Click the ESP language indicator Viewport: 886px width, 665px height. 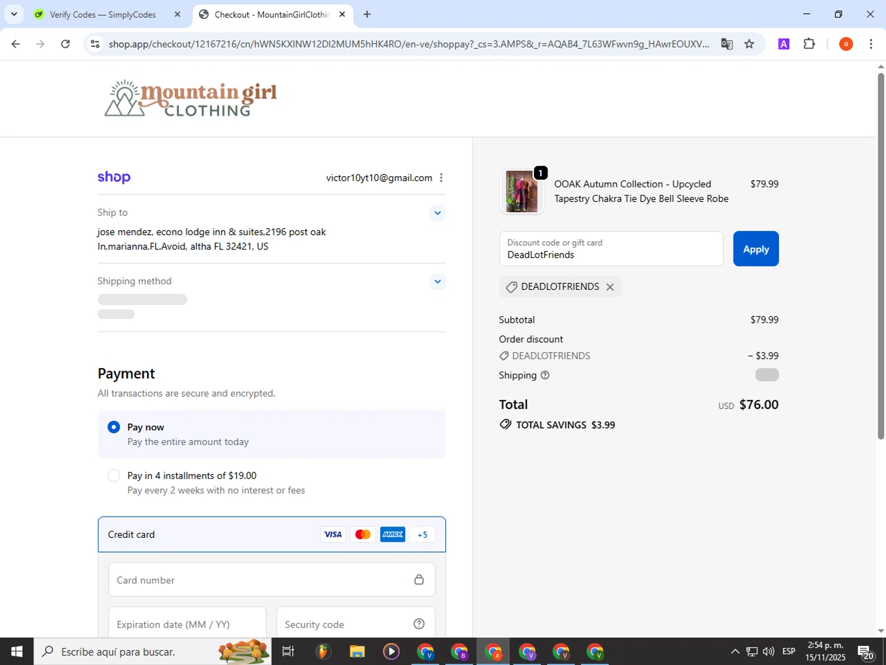789,651
